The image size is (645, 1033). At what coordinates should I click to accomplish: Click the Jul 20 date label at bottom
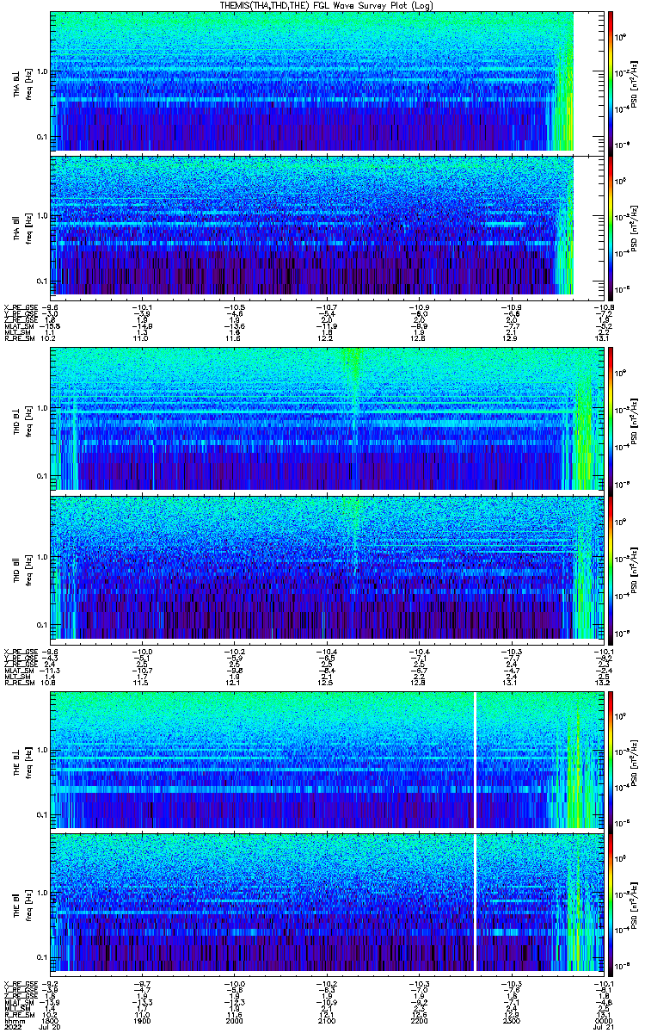click(x=50, y=1027)
